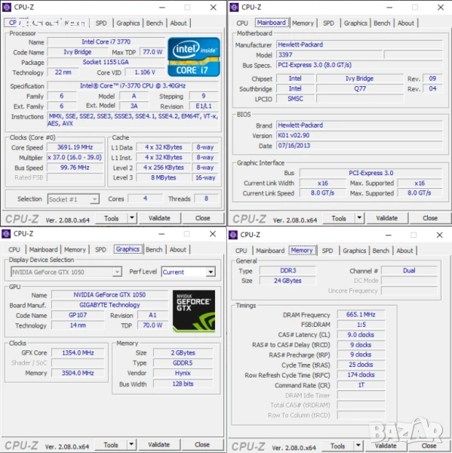Screen dimensions: 452x453
Task: Click the Core Speed value 3691.19 MHz
Action: tap(75, 147)
